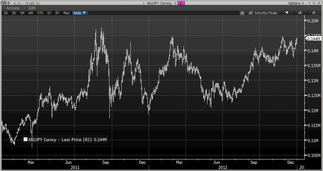Click the crosshair move icon in title bar
The width and height of the screenshot is (323, 171).
coord(8,3)
